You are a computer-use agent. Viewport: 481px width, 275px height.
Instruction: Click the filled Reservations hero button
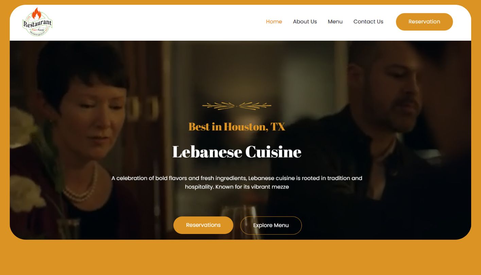pos(203,225)
